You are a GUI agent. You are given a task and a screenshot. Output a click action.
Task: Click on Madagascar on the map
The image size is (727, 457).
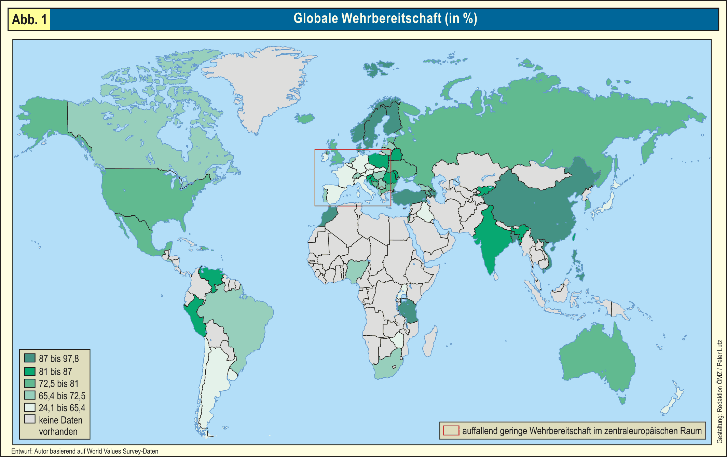(430, 342)
